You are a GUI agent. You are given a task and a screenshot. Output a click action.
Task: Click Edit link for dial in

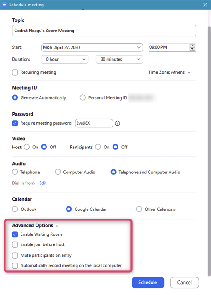(43, 183)
